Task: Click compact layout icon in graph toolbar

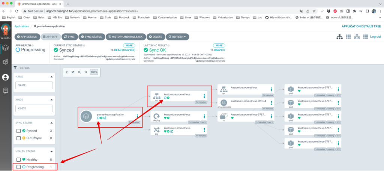Action: [x=67, y=72]
